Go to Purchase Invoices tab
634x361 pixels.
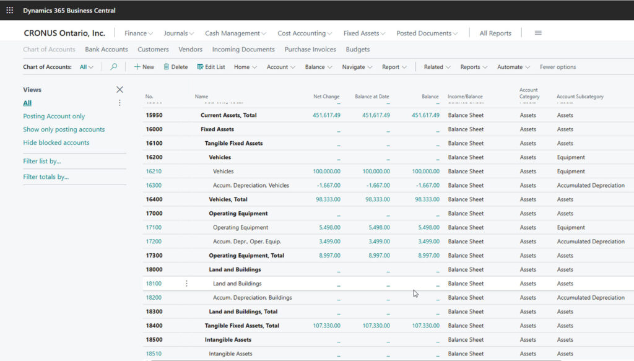310,50
